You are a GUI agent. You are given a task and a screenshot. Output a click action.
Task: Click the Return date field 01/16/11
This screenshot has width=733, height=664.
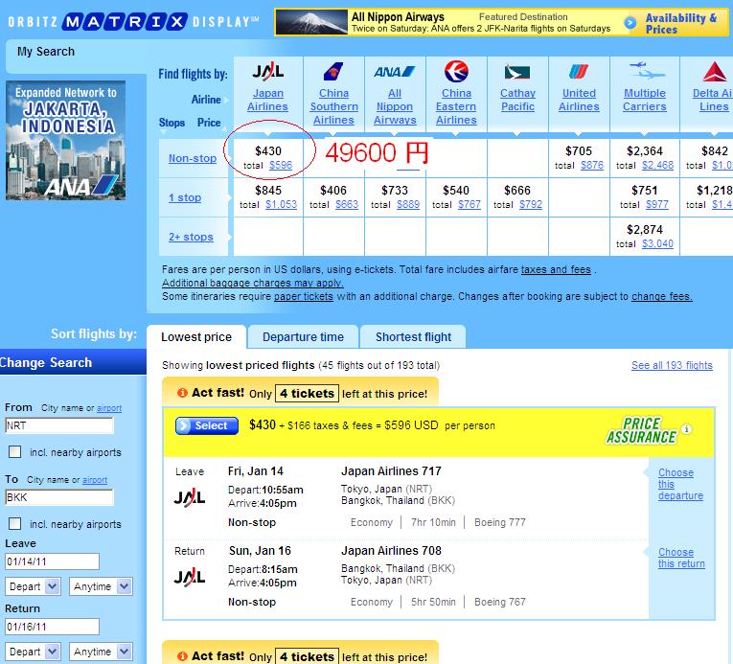52,627
